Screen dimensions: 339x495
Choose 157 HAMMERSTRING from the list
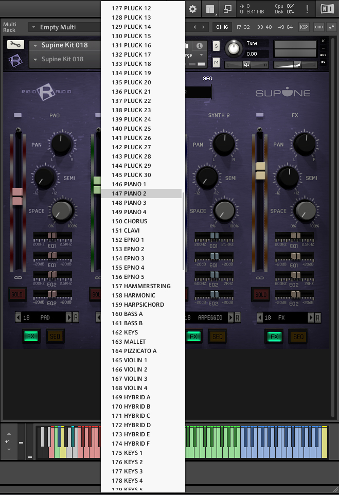click(x=141, y=286)
